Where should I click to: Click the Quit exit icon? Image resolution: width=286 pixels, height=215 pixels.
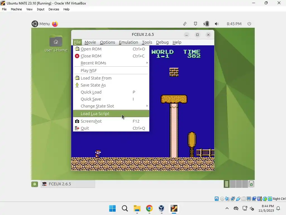click(77, 128)
